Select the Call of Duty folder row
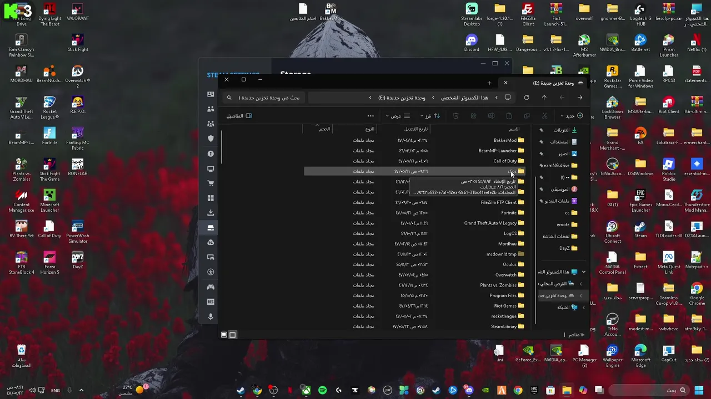This screenshot has height=399, width=711. pos(414,161)
